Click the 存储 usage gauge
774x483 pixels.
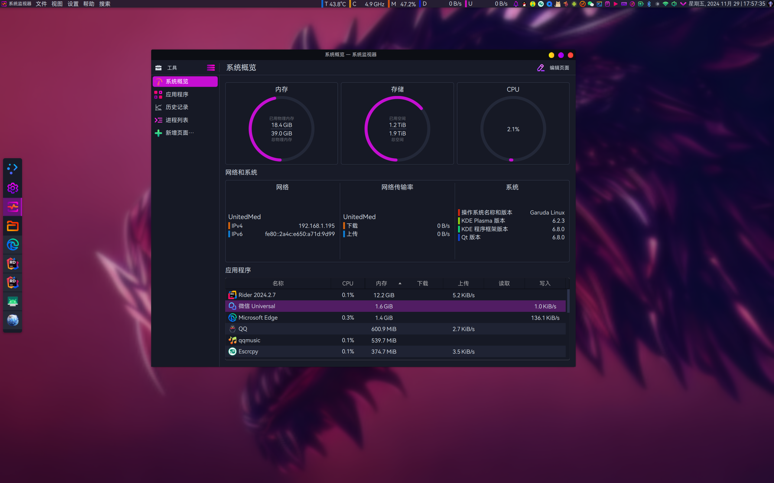click(x=397, y=129)
